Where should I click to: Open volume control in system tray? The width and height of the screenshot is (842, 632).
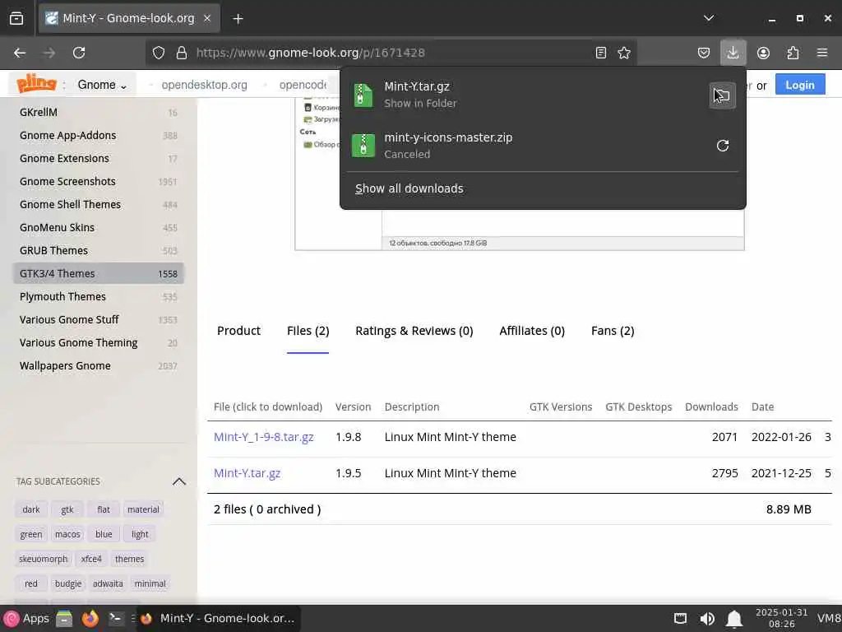point(707,619)
